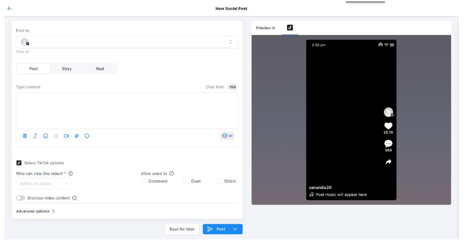Screen dimensions: 466x247
Task: Add a video to the post
Action: (66, 136)
